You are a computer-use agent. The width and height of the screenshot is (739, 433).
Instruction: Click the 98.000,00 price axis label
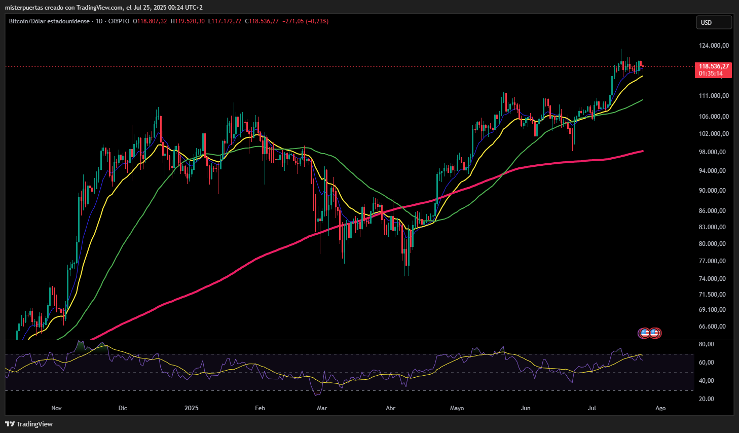712,152
